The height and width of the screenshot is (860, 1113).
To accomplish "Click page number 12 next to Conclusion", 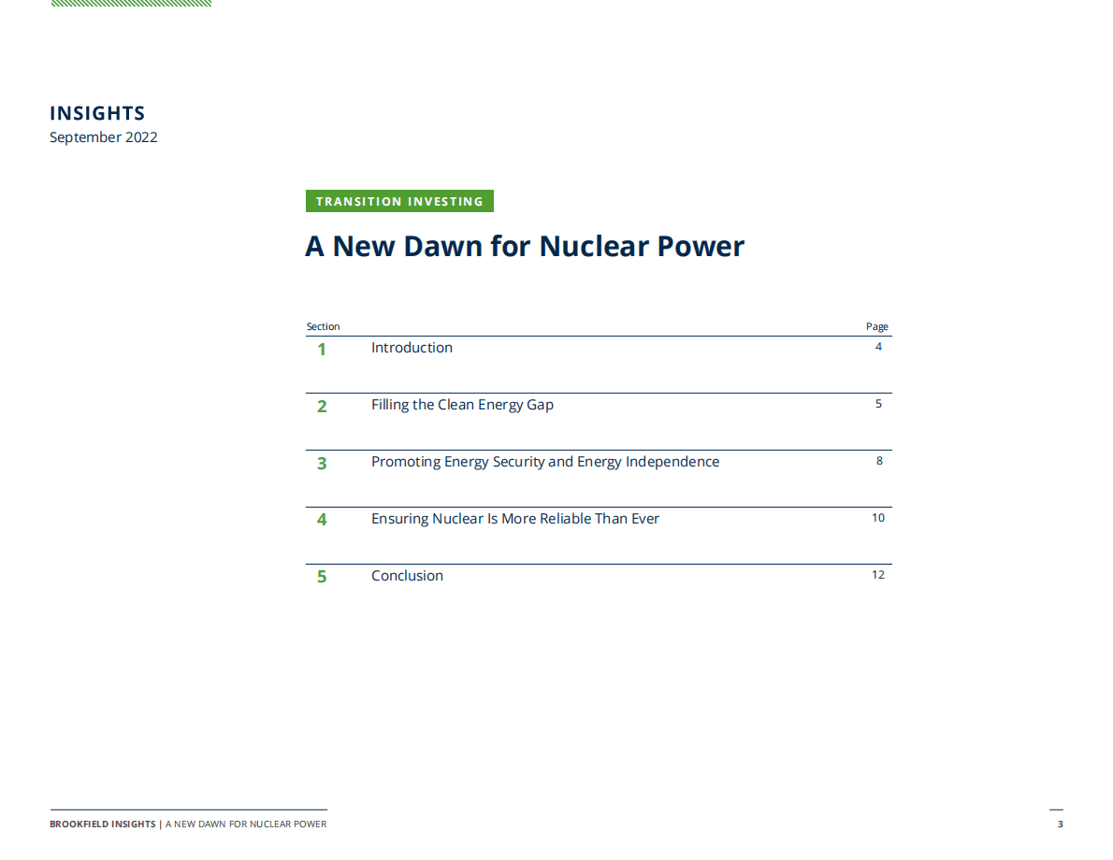I will (877, 575).
